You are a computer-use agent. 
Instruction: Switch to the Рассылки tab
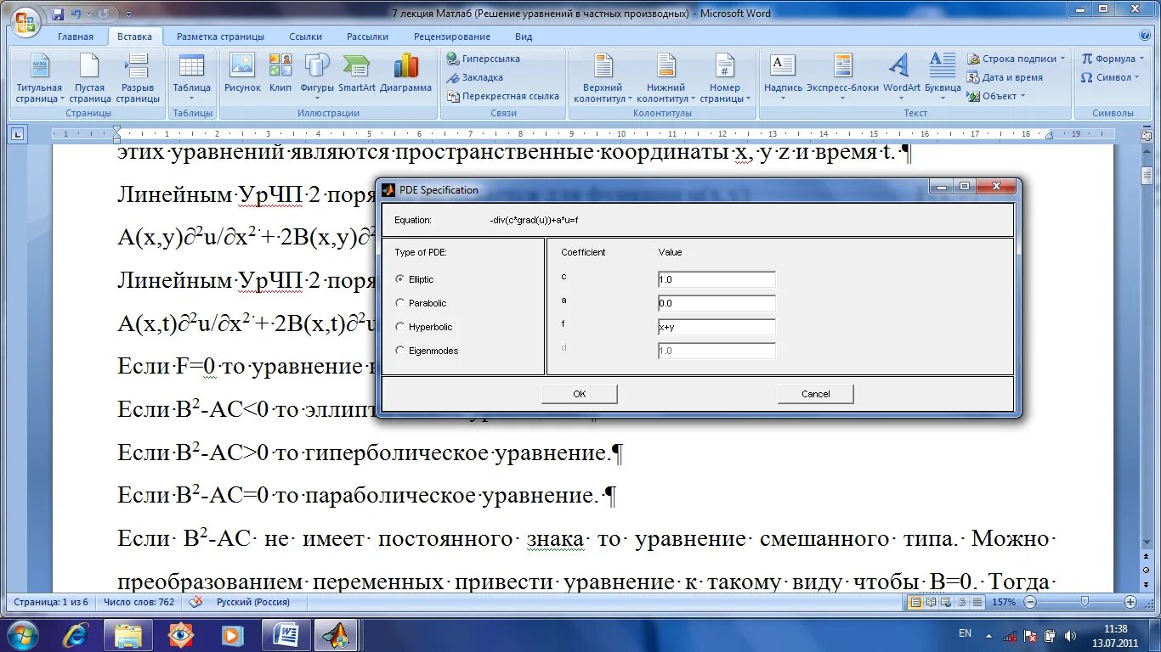[x=367, y=37]
